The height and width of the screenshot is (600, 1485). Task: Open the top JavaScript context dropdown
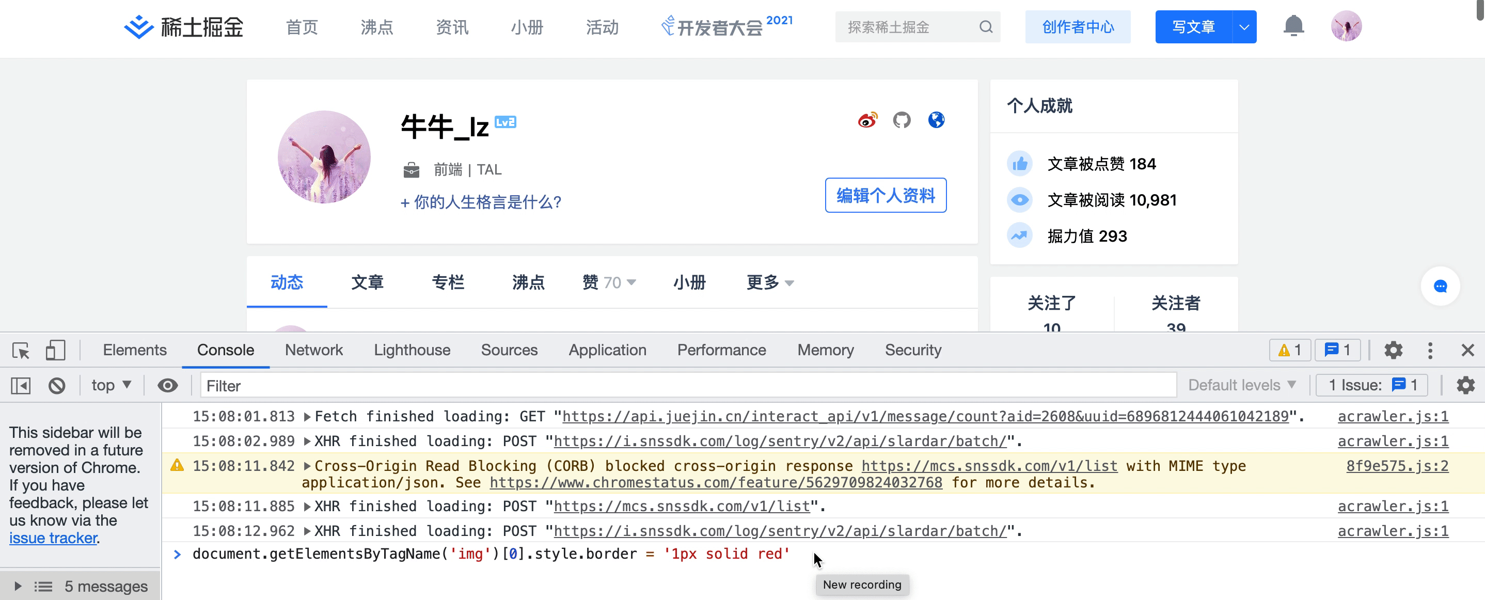pyautogui.click(x=111, y=385)
